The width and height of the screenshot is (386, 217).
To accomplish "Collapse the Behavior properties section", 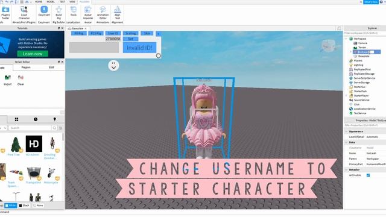I will tap(346, 170).
